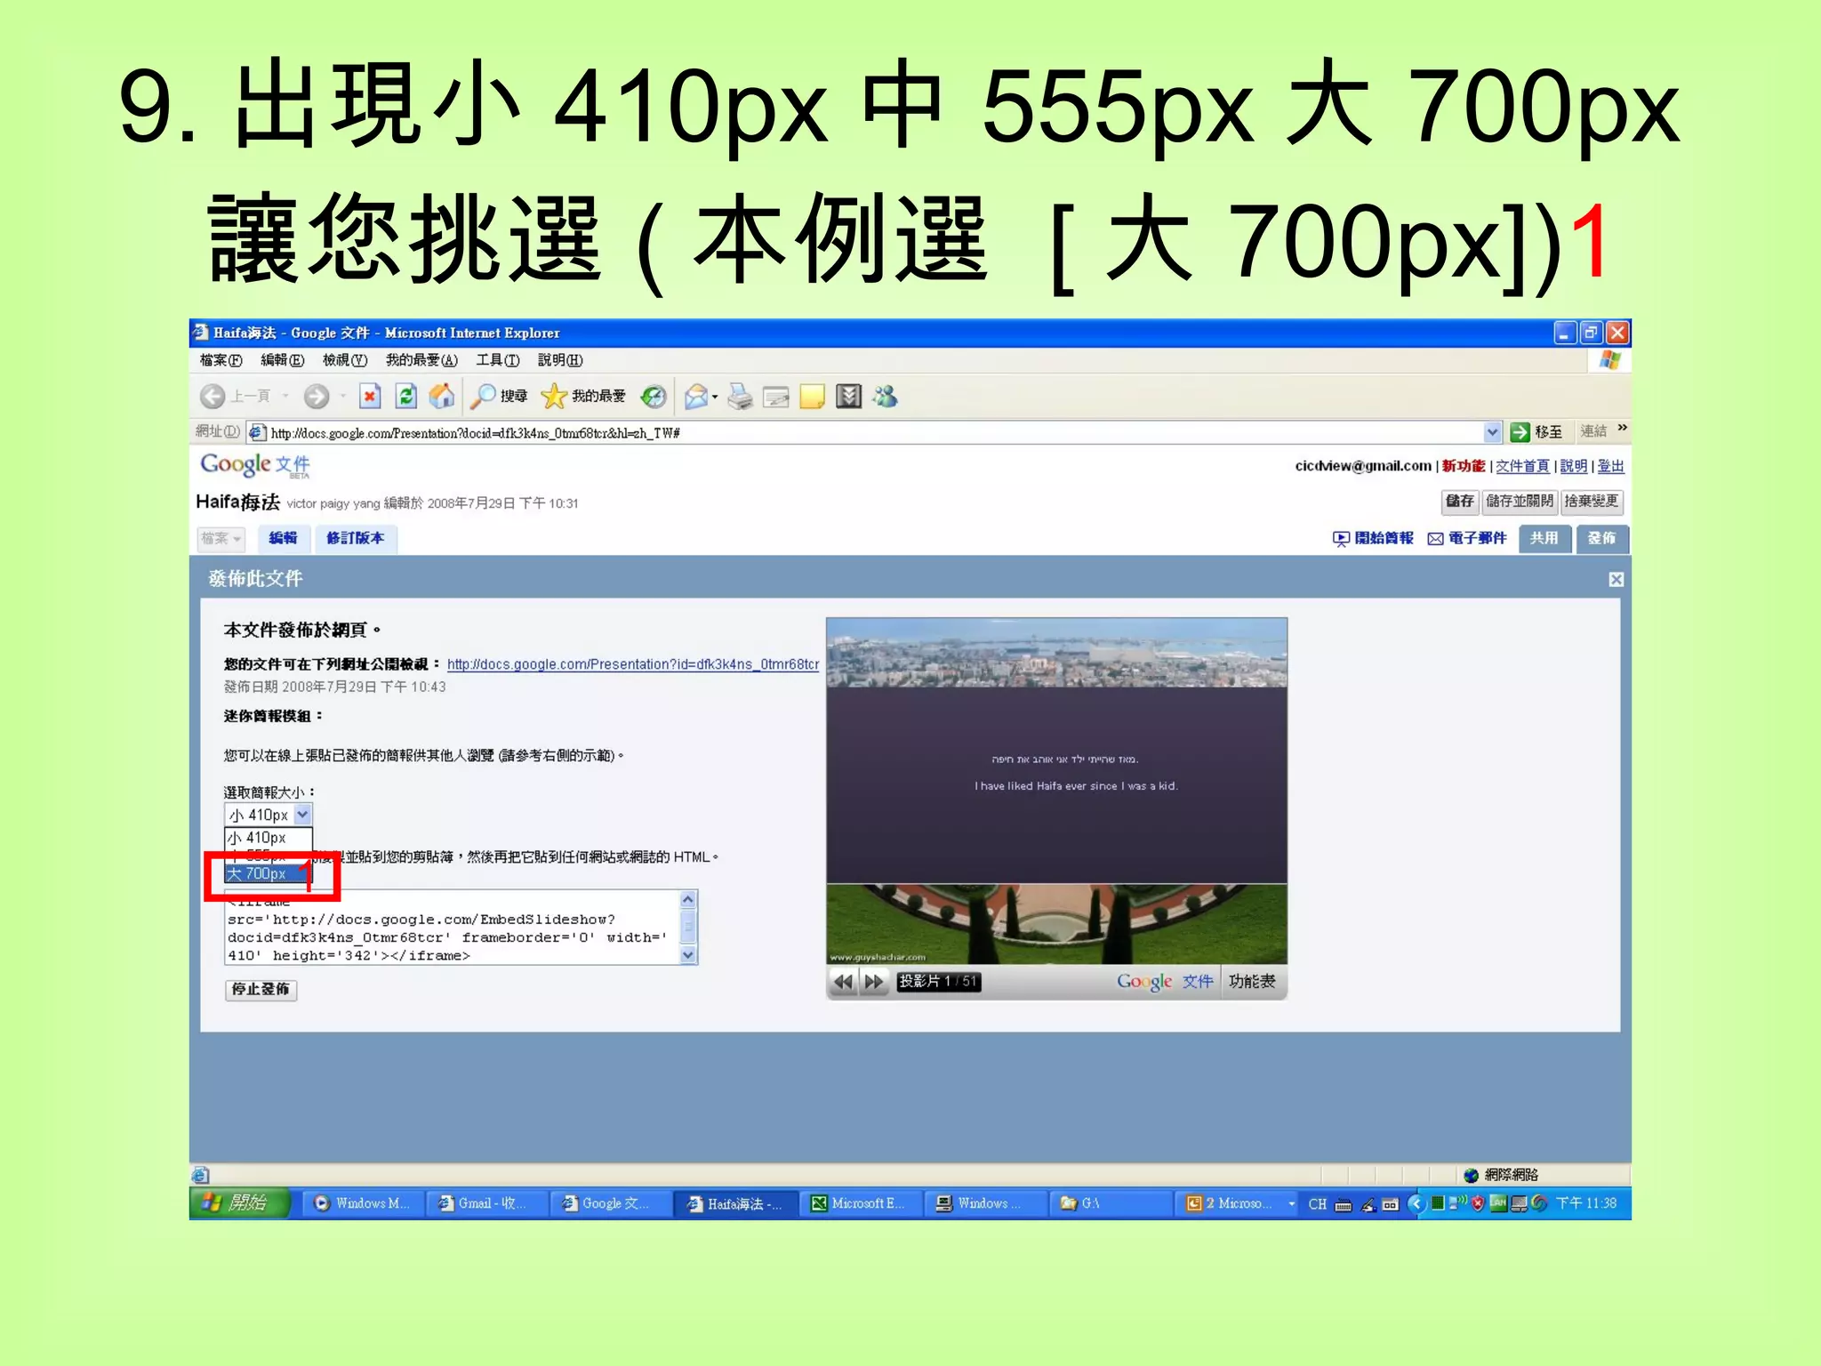Click the iframe embed code text area
1821x1366 pixels.
tap(452, 928)
